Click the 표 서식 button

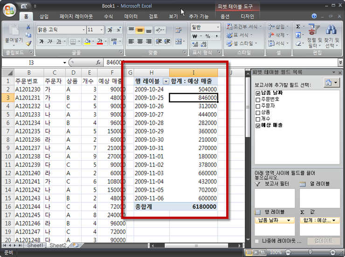coord(239,35)
